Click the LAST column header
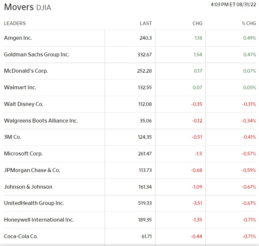This screenshot has width=259, height=246. [146, 23]
